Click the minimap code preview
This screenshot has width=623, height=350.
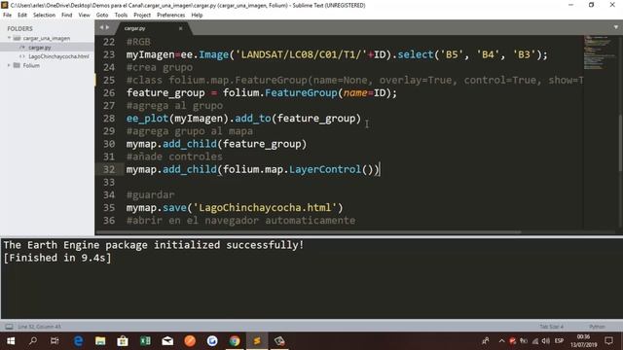tap(599, 52)
